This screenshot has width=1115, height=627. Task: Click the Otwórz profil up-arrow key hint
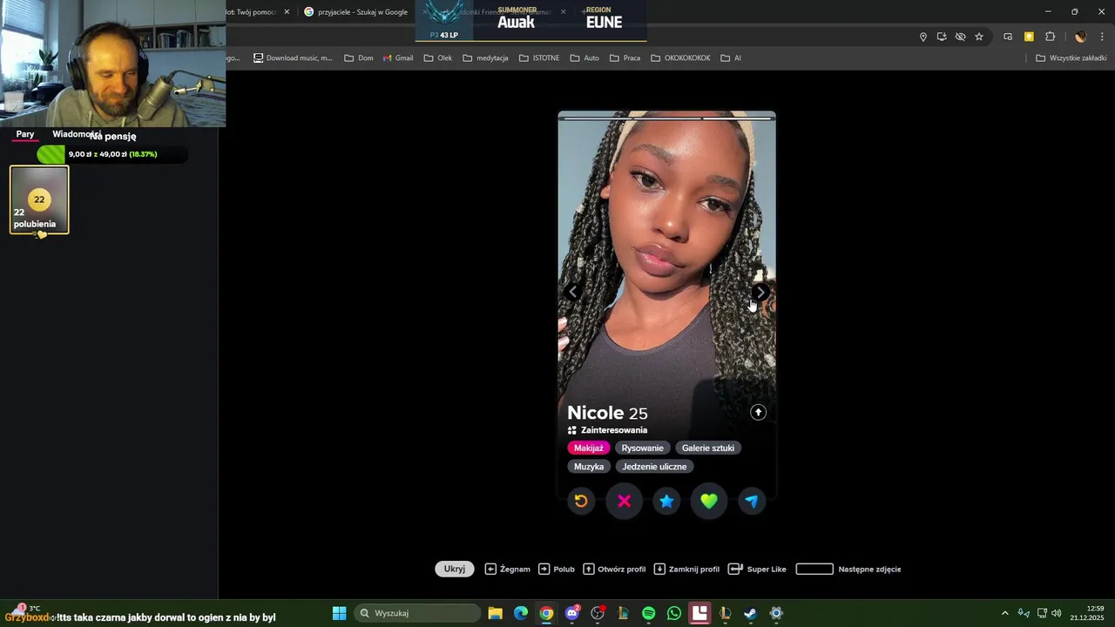(614, 569)
